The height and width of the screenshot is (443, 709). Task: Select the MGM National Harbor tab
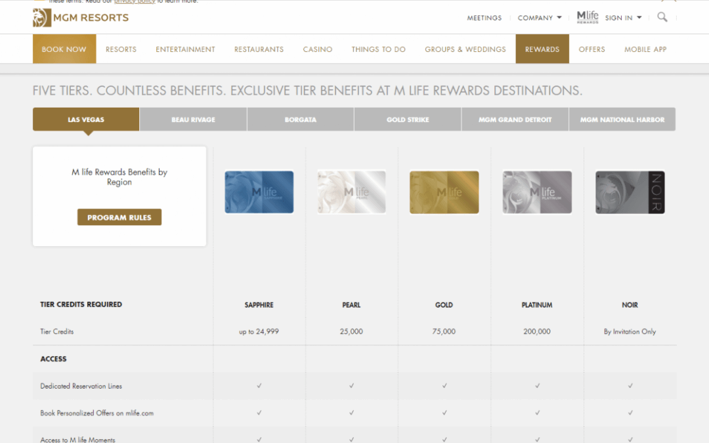pos(622,119)
